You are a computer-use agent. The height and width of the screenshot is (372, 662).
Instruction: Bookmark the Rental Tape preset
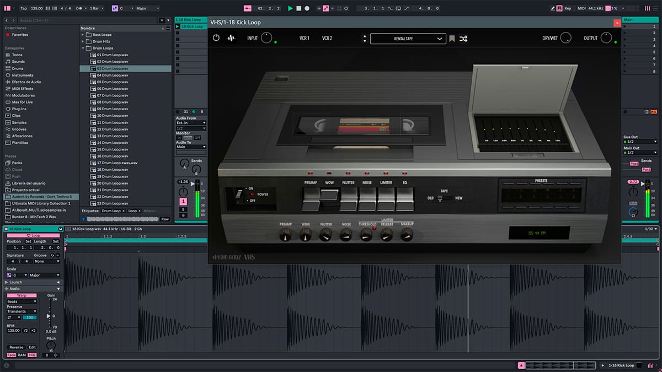pos(452,39)
